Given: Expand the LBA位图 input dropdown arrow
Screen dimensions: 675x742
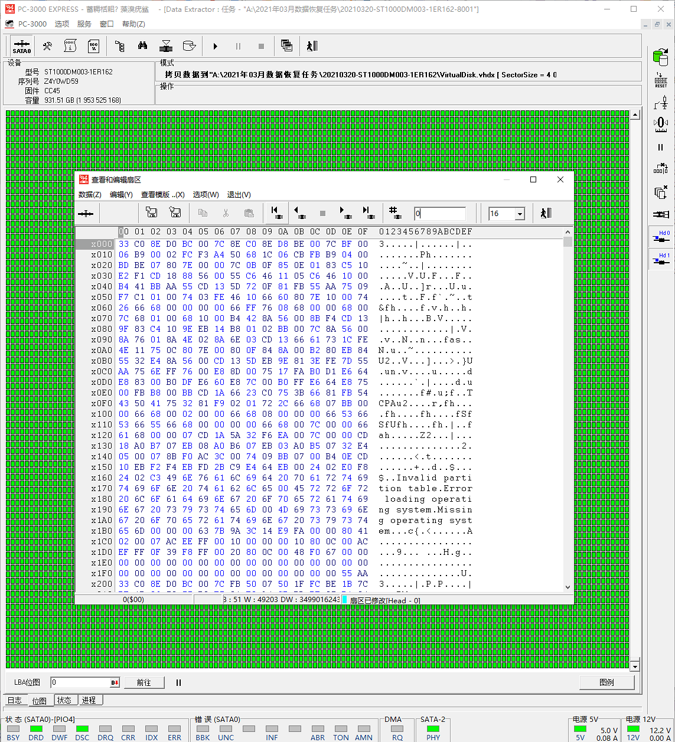Looking at the screenshot, I should (115, 682).
